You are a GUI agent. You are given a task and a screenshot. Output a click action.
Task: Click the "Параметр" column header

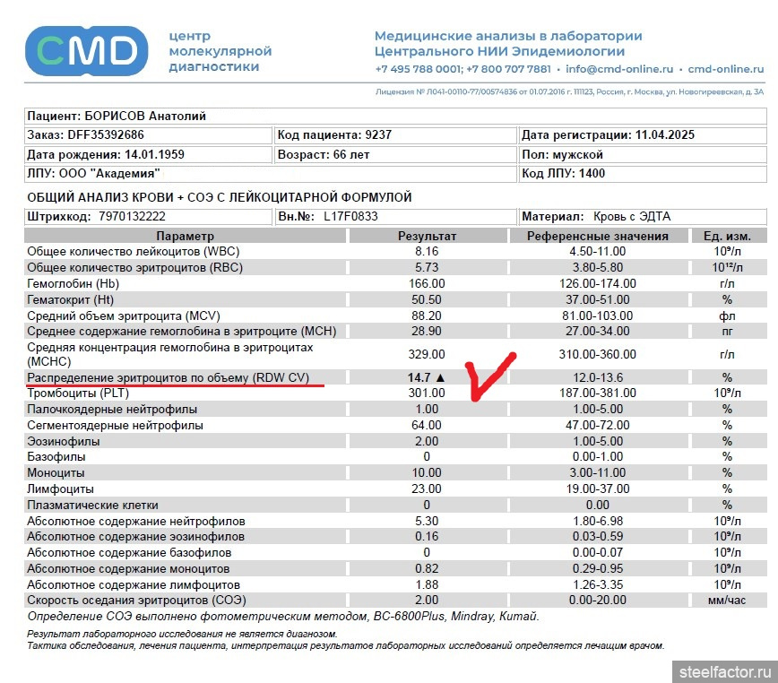185,236
